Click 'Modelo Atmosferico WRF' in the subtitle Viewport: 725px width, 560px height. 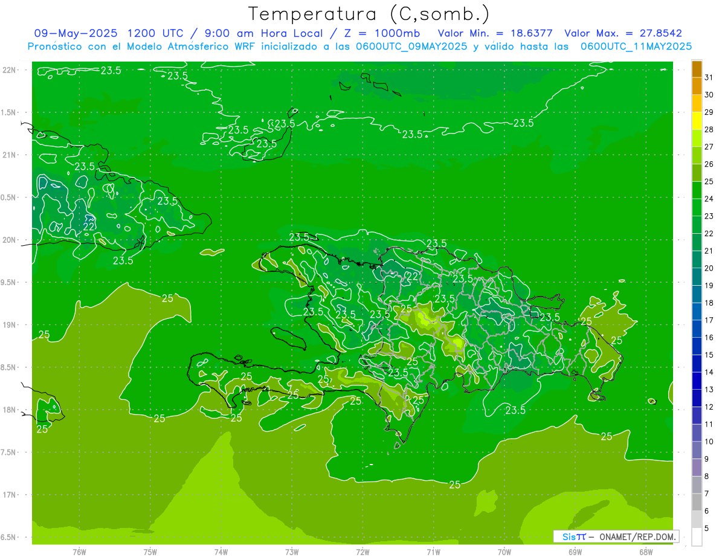coord(191,46)
